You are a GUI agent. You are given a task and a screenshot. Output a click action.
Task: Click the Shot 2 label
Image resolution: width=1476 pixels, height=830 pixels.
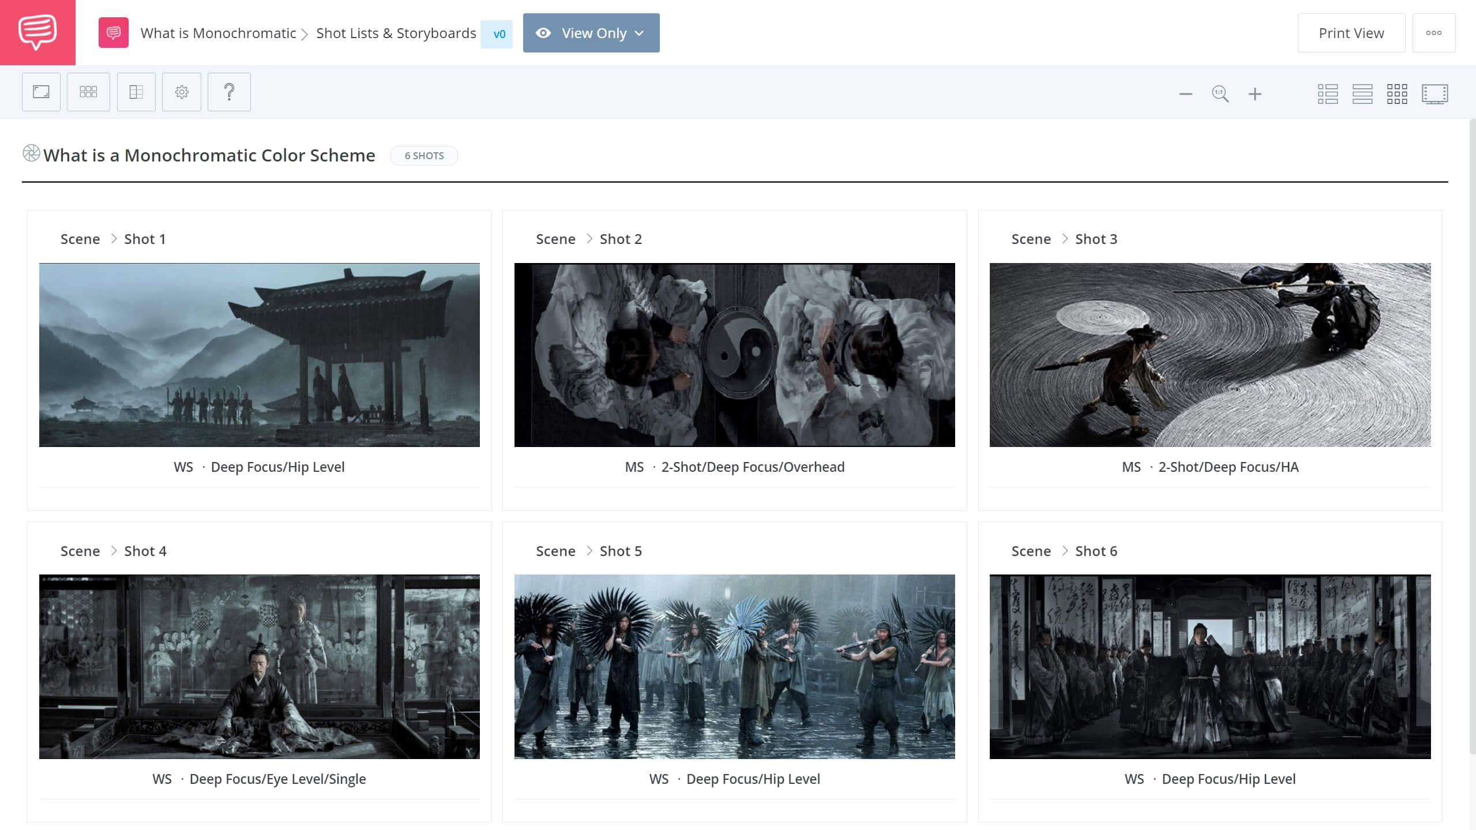pos(621,239)
